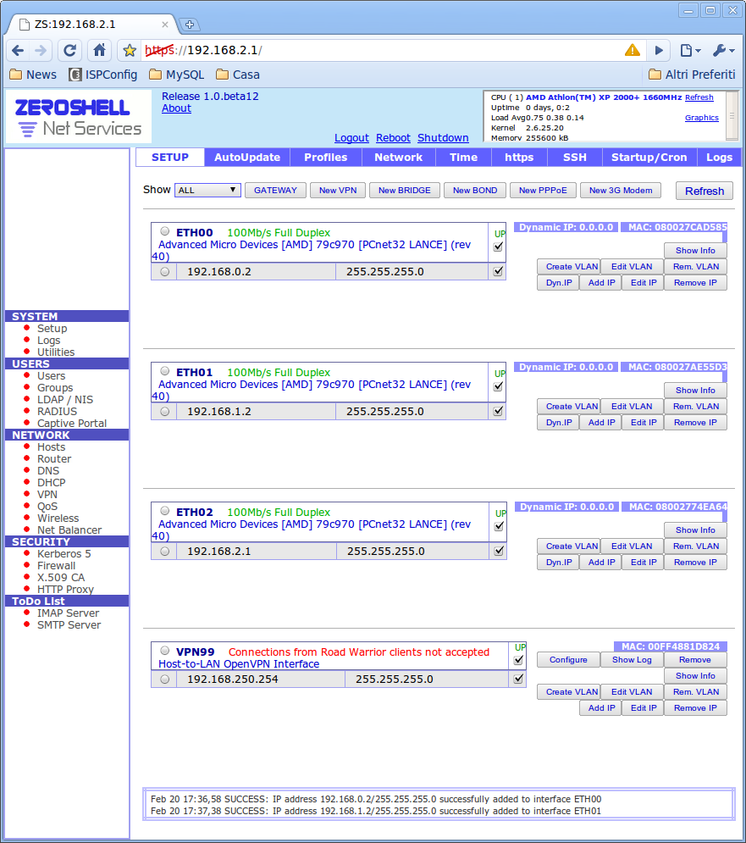The height and width of the screenshot is (843, 746).
Task: Reload the page with the refresh icon
Action: point(70,51)
